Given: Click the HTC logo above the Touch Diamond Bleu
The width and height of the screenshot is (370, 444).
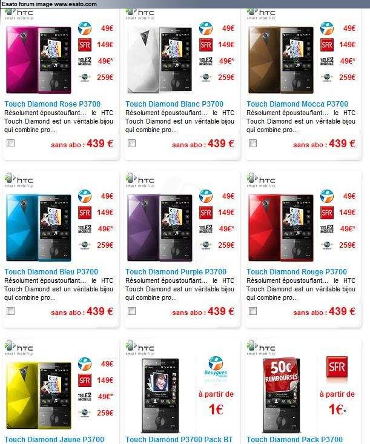Looking at the screenshot, I should pos(19,180).
